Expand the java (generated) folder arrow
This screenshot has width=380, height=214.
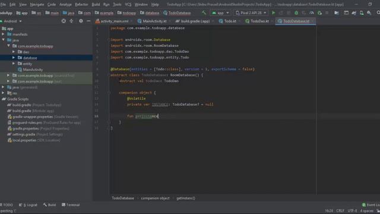click(3, 87)
